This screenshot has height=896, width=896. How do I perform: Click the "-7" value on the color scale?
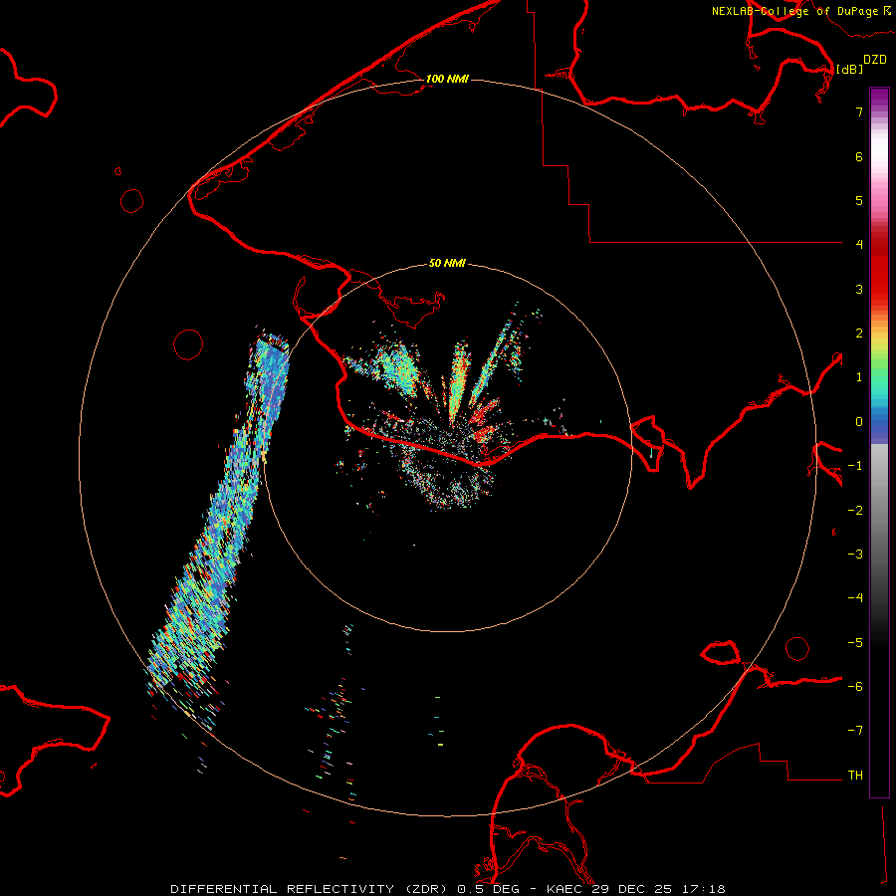coord(855,731)
